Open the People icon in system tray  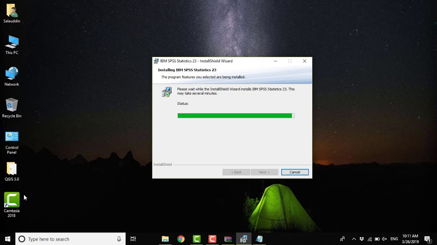pos(342,239)
